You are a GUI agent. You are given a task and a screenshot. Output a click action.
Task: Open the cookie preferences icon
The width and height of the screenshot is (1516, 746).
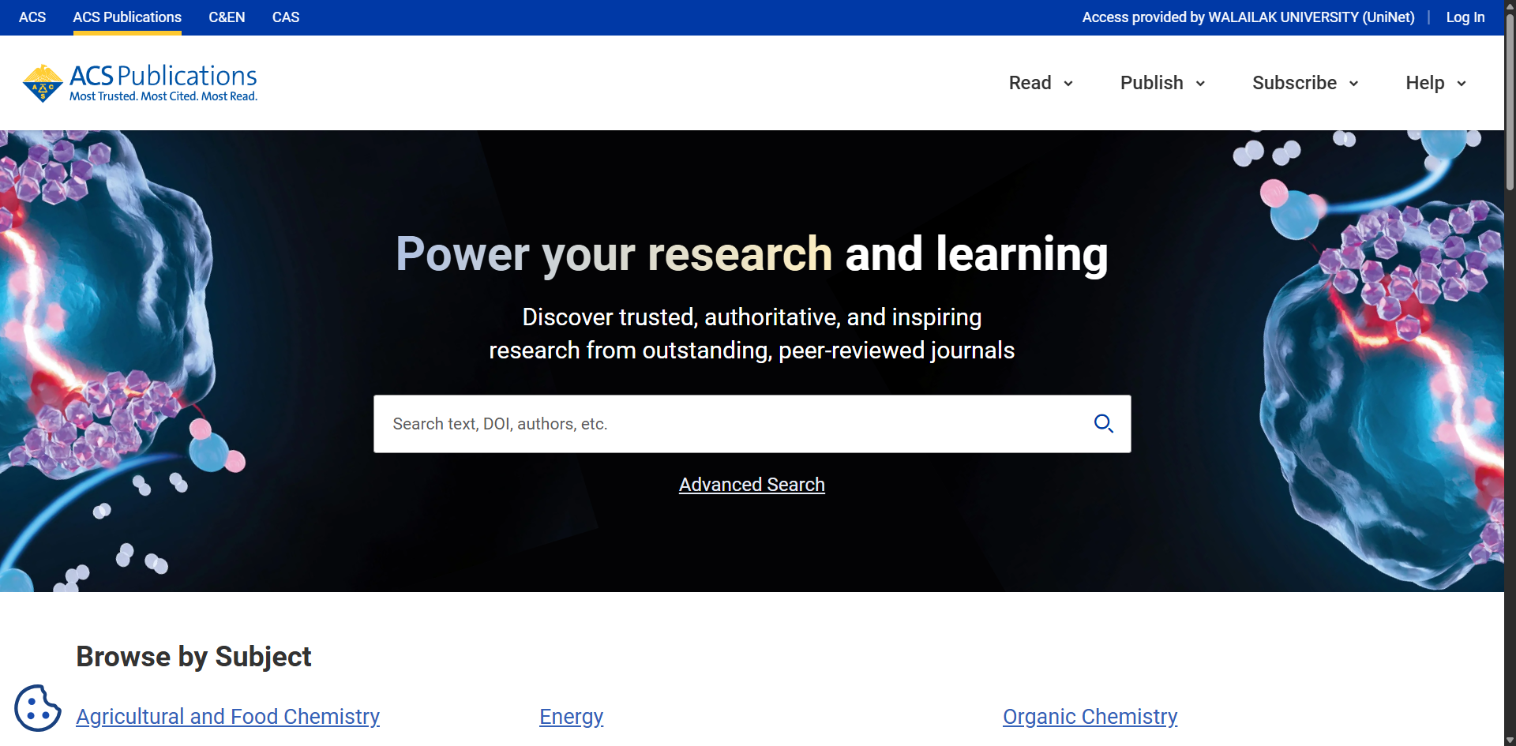point(37,708)
